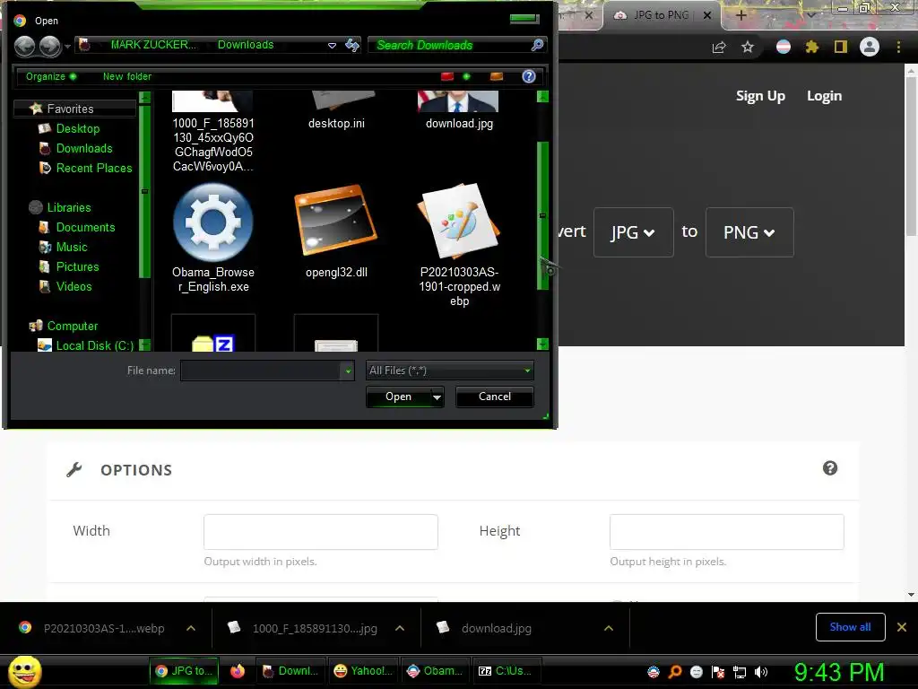Open the dialog help question-mark icon
Image resolution: width=918 pixels, height=689 pixels.
pyautogui.click(x=529, y=77)
